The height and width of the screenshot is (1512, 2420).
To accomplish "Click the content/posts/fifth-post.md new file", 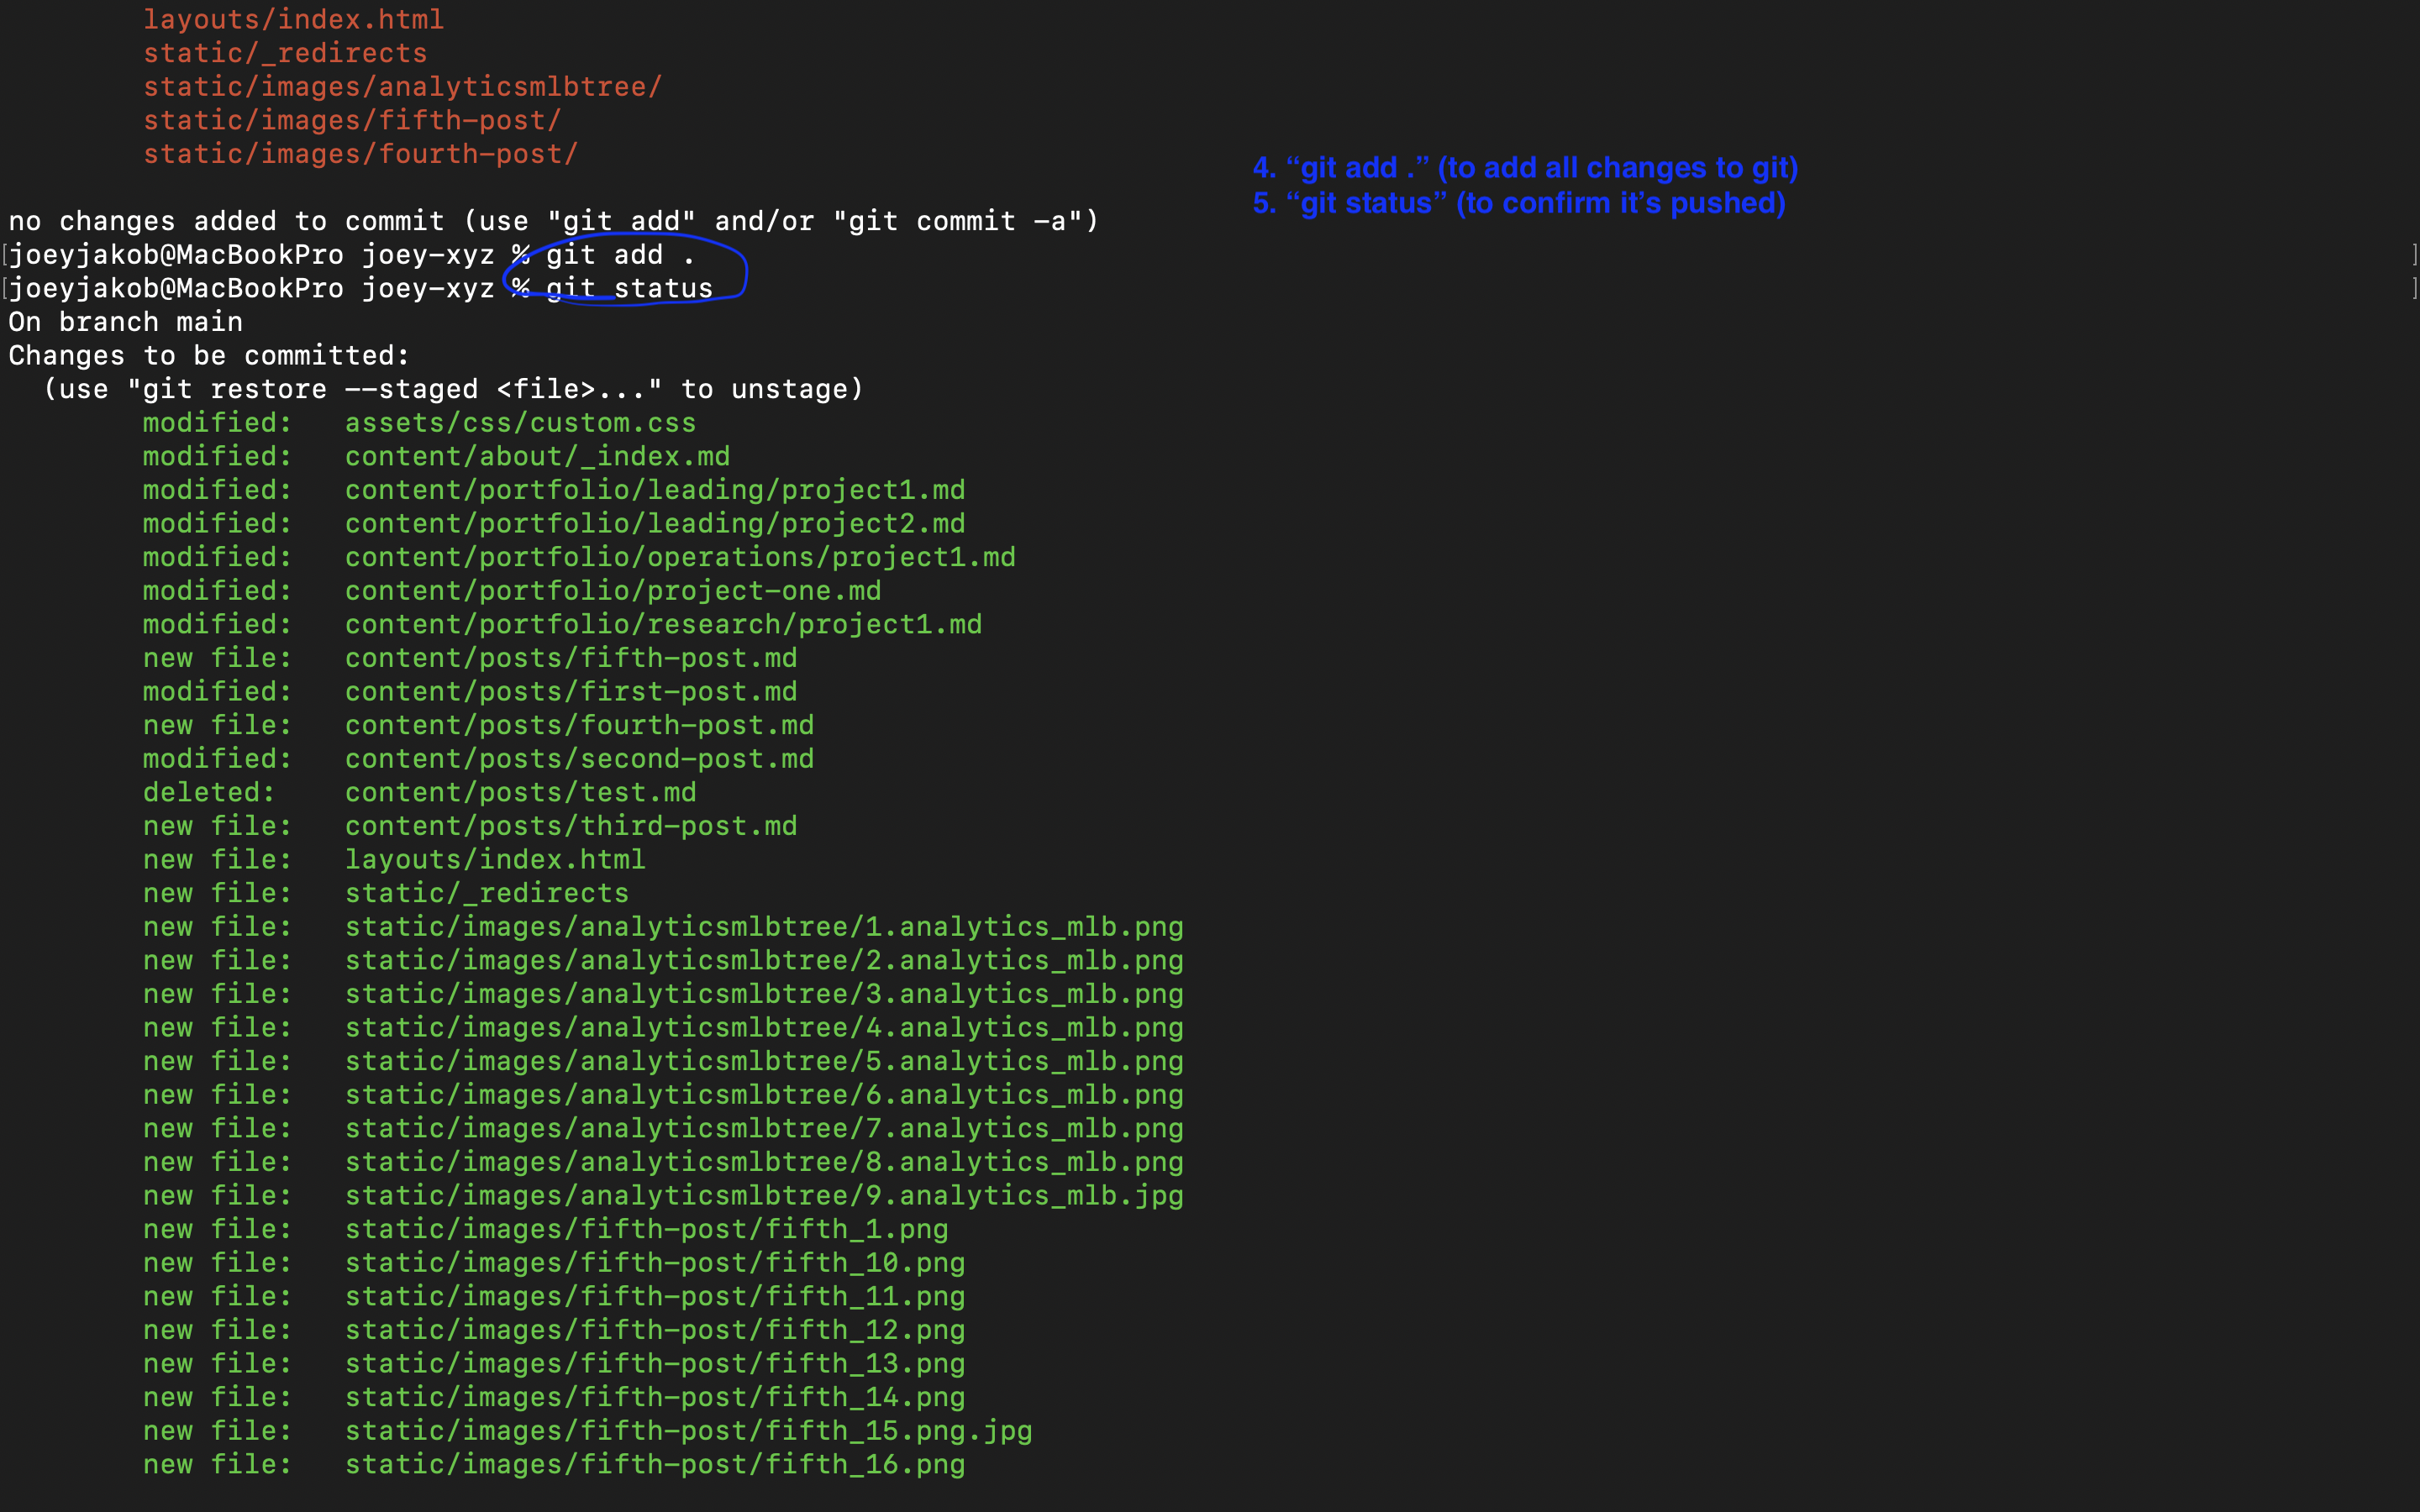I will (x=570, y=658).
